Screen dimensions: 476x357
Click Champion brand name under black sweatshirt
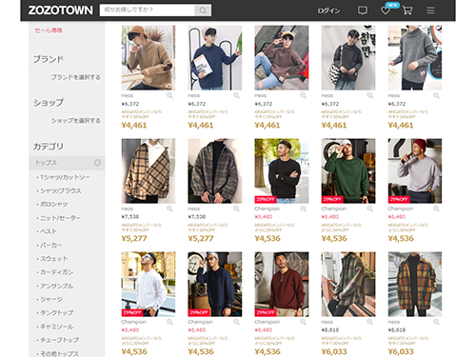[268, 208]
